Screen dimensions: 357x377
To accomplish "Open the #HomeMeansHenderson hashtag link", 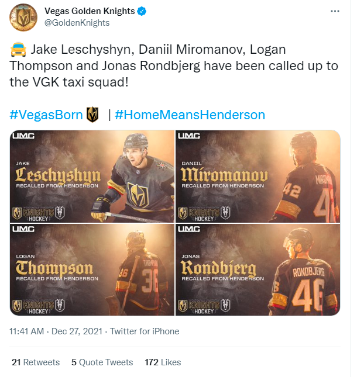I will (190, 115).
